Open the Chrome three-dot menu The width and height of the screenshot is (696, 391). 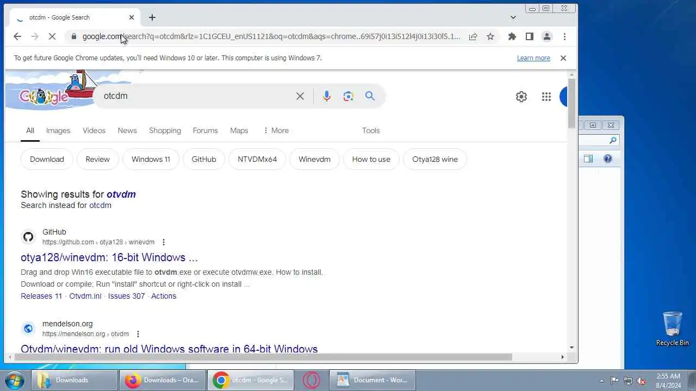[564, 36]
